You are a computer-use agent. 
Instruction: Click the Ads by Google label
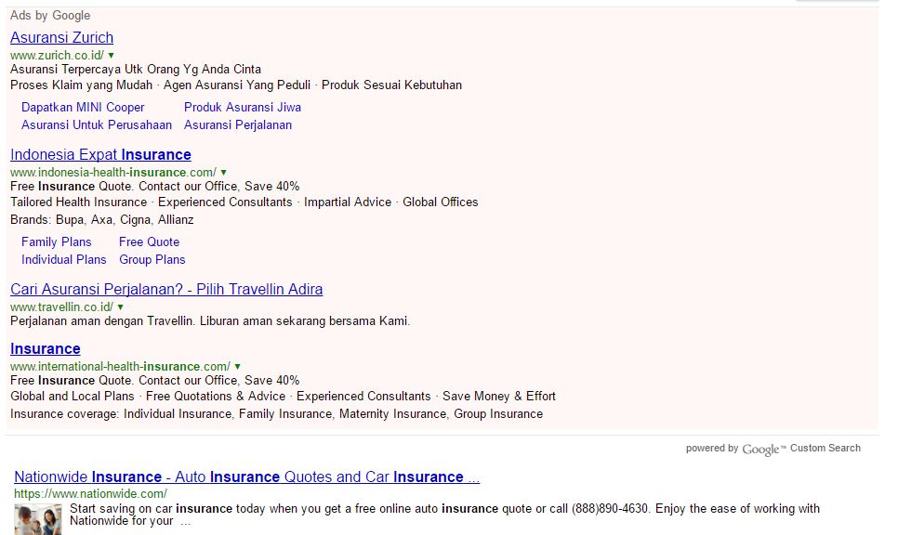tap(50, 16)
